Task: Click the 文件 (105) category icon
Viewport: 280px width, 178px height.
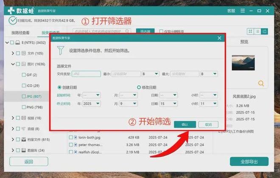Action: pos(24,53)
